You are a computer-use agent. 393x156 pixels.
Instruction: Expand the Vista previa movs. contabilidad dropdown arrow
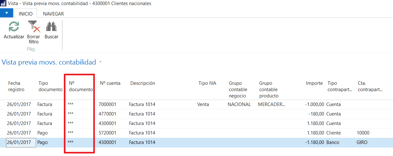100,62
